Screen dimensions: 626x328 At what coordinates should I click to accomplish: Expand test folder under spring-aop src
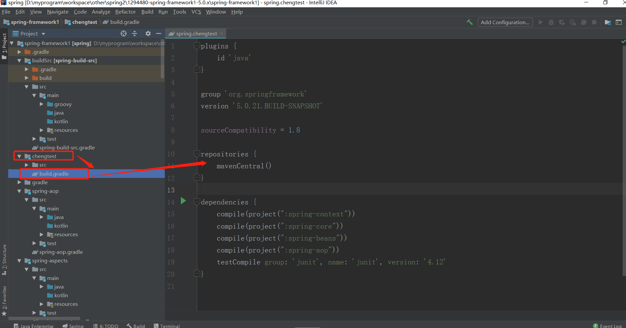[34, 243]
